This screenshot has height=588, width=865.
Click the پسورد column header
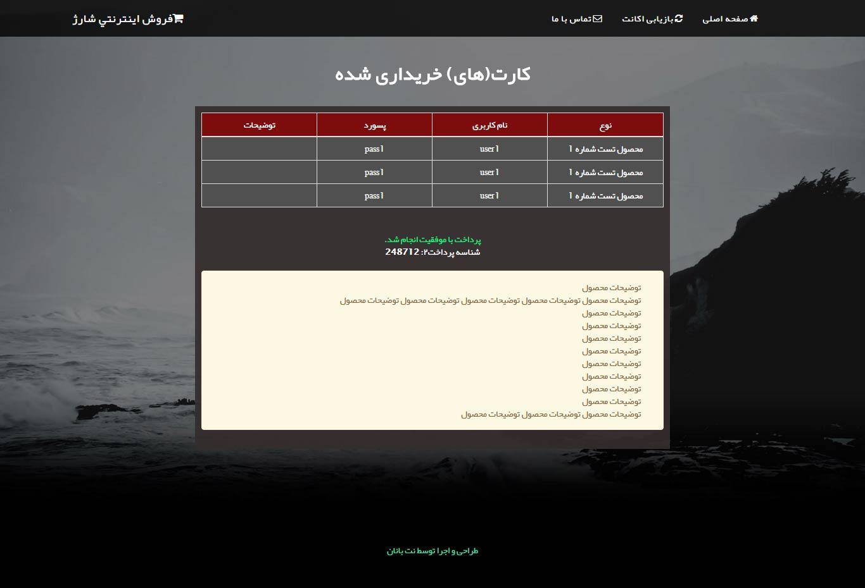(374, 125)
